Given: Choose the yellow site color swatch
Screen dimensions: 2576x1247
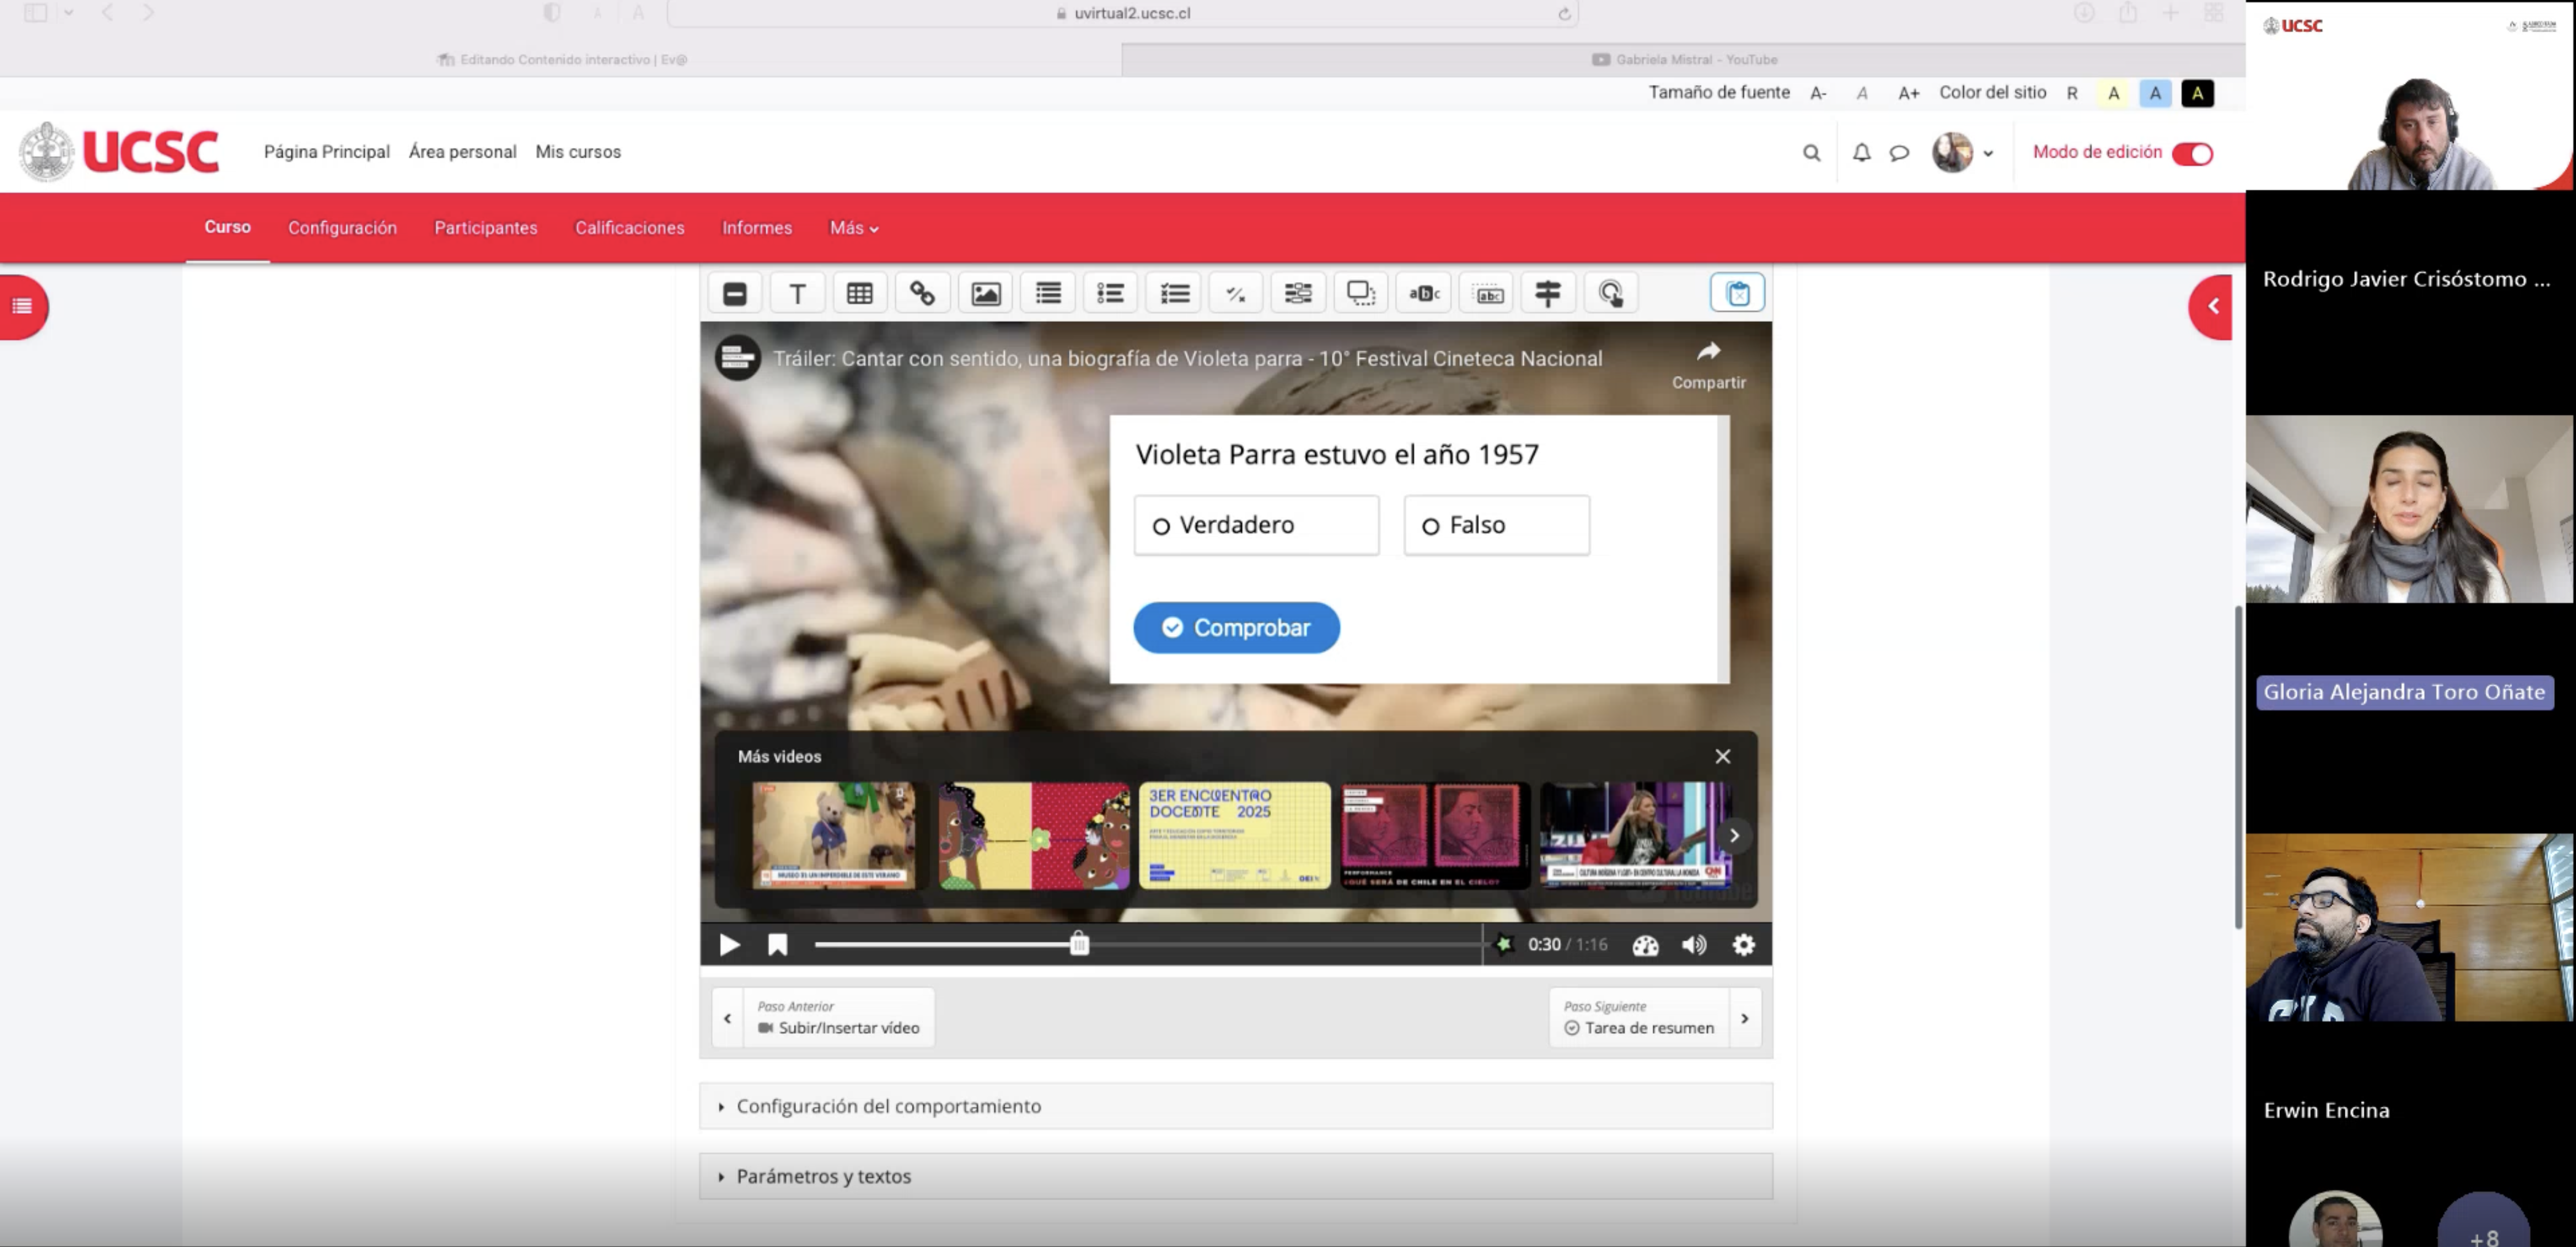Looking at the screenshot, I should click(2113, 94).
